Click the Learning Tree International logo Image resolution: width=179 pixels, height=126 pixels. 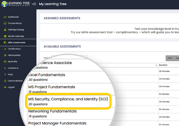pyautogui.click(x=16, y=4)
